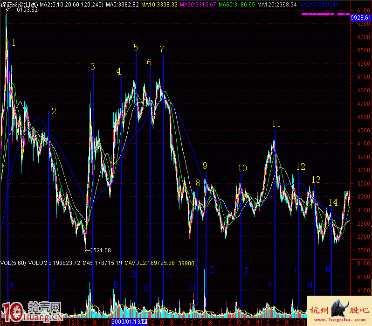Click the 深证成指(日线) chart title
This screenshot has height=326, width=372.
point(19,4)
